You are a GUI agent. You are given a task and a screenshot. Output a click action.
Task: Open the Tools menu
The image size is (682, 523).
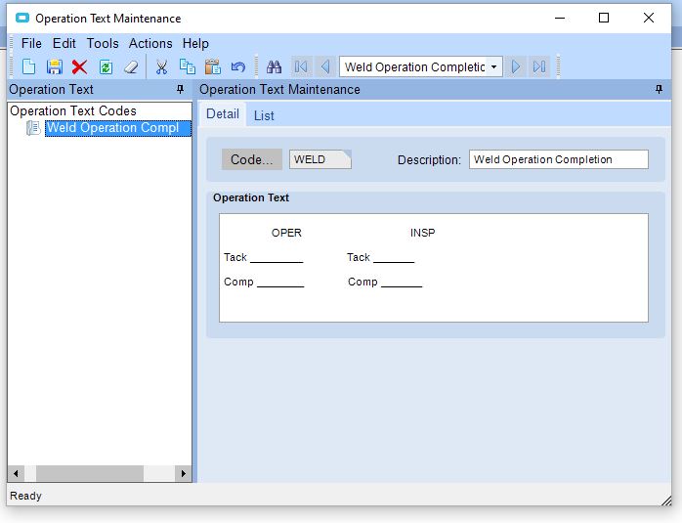(x=103, y=44)
